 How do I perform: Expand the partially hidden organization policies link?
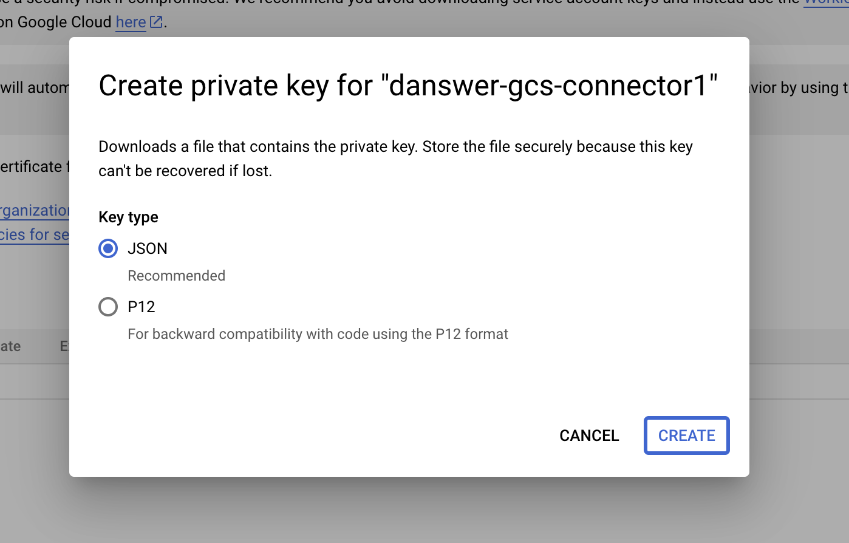click(x=33, y=210)
